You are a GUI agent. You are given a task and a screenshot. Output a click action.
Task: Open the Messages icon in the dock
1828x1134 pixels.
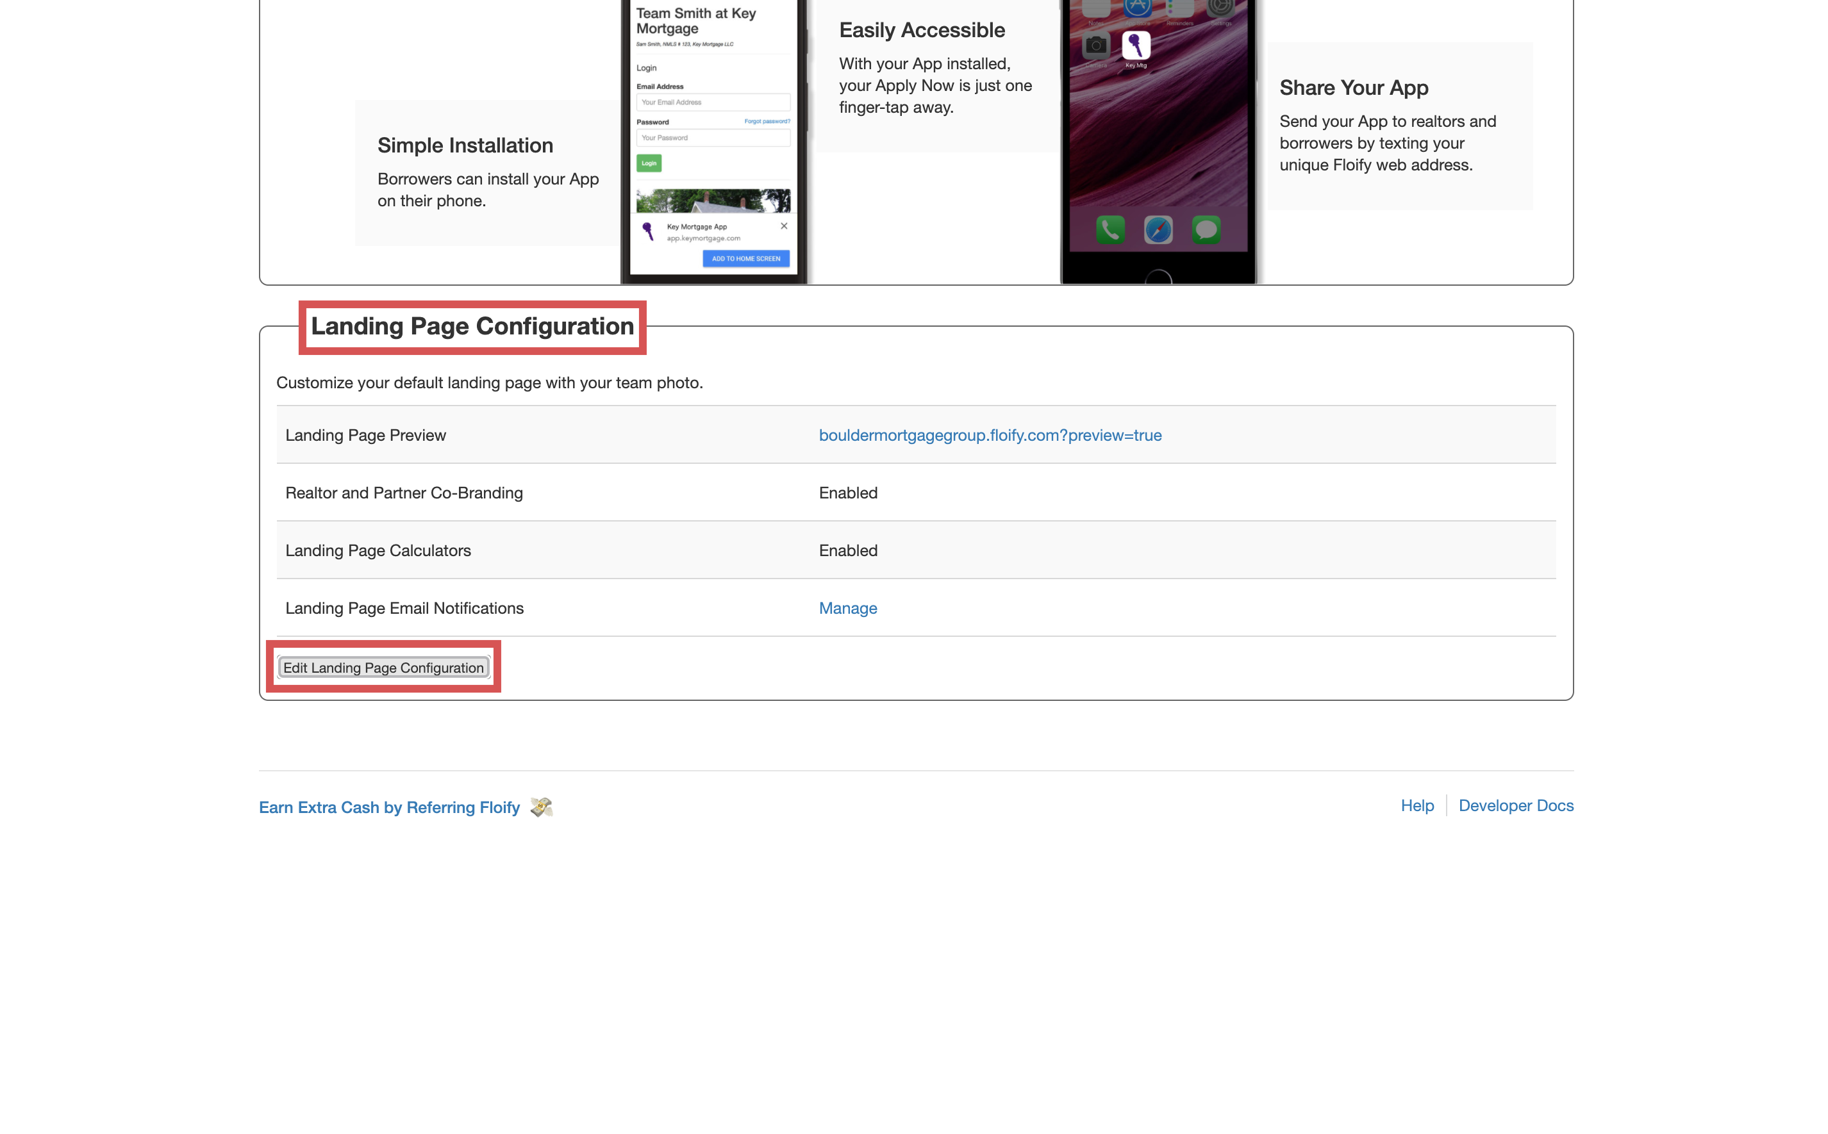click(1207, 229)
